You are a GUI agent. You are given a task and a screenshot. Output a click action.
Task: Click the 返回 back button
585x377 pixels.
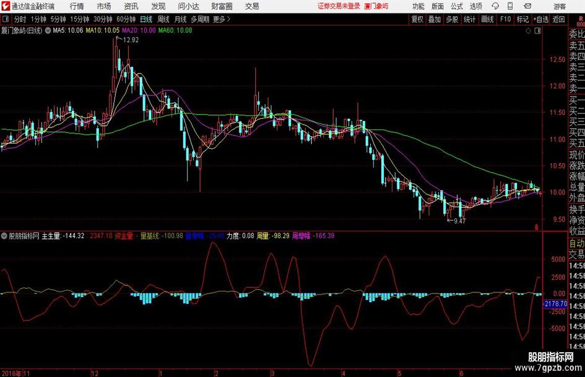(558, 19)
